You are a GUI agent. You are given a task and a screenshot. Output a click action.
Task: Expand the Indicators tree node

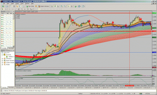[x=2, y=59]
